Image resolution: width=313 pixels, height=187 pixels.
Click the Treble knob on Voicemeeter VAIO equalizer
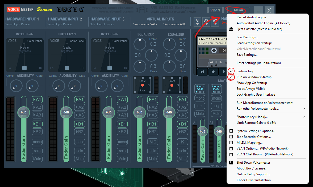click(x=140, y=44)
